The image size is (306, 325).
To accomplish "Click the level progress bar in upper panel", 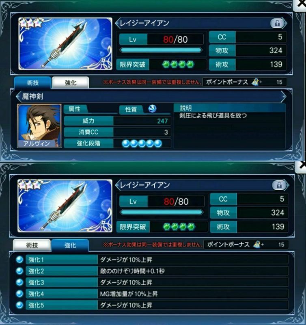I will click(x=161, y=50).
